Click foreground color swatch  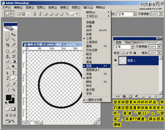tap(8, 97)
